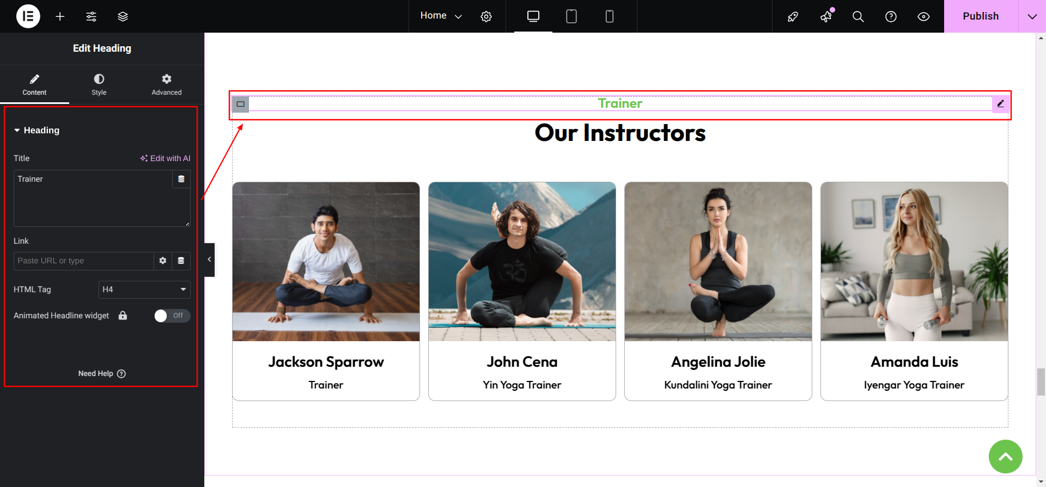Open the help question mark icon
The width and height of the screenshot is (1046, 487).
[891, 16]
